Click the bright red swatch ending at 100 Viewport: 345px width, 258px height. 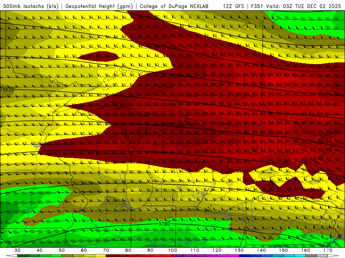(x=167, y=256)
